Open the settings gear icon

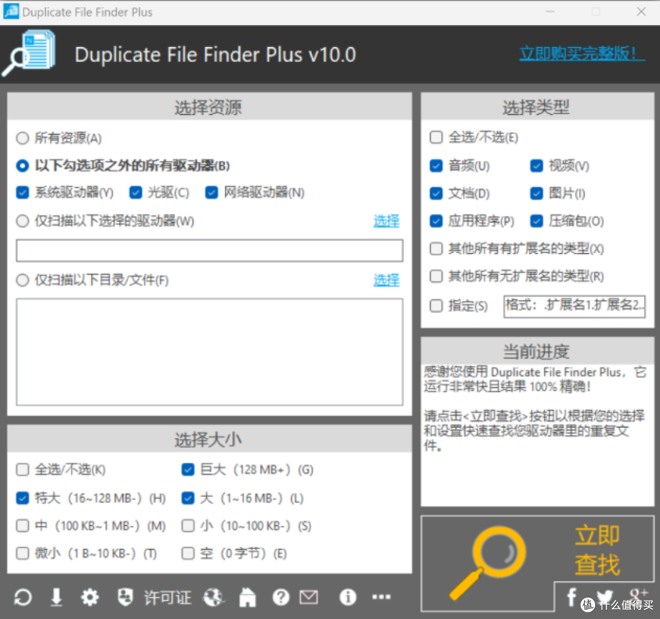(90, 597)
